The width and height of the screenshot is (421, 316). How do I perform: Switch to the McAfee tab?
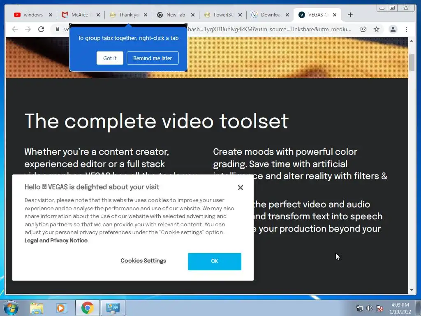coord(77,15)
